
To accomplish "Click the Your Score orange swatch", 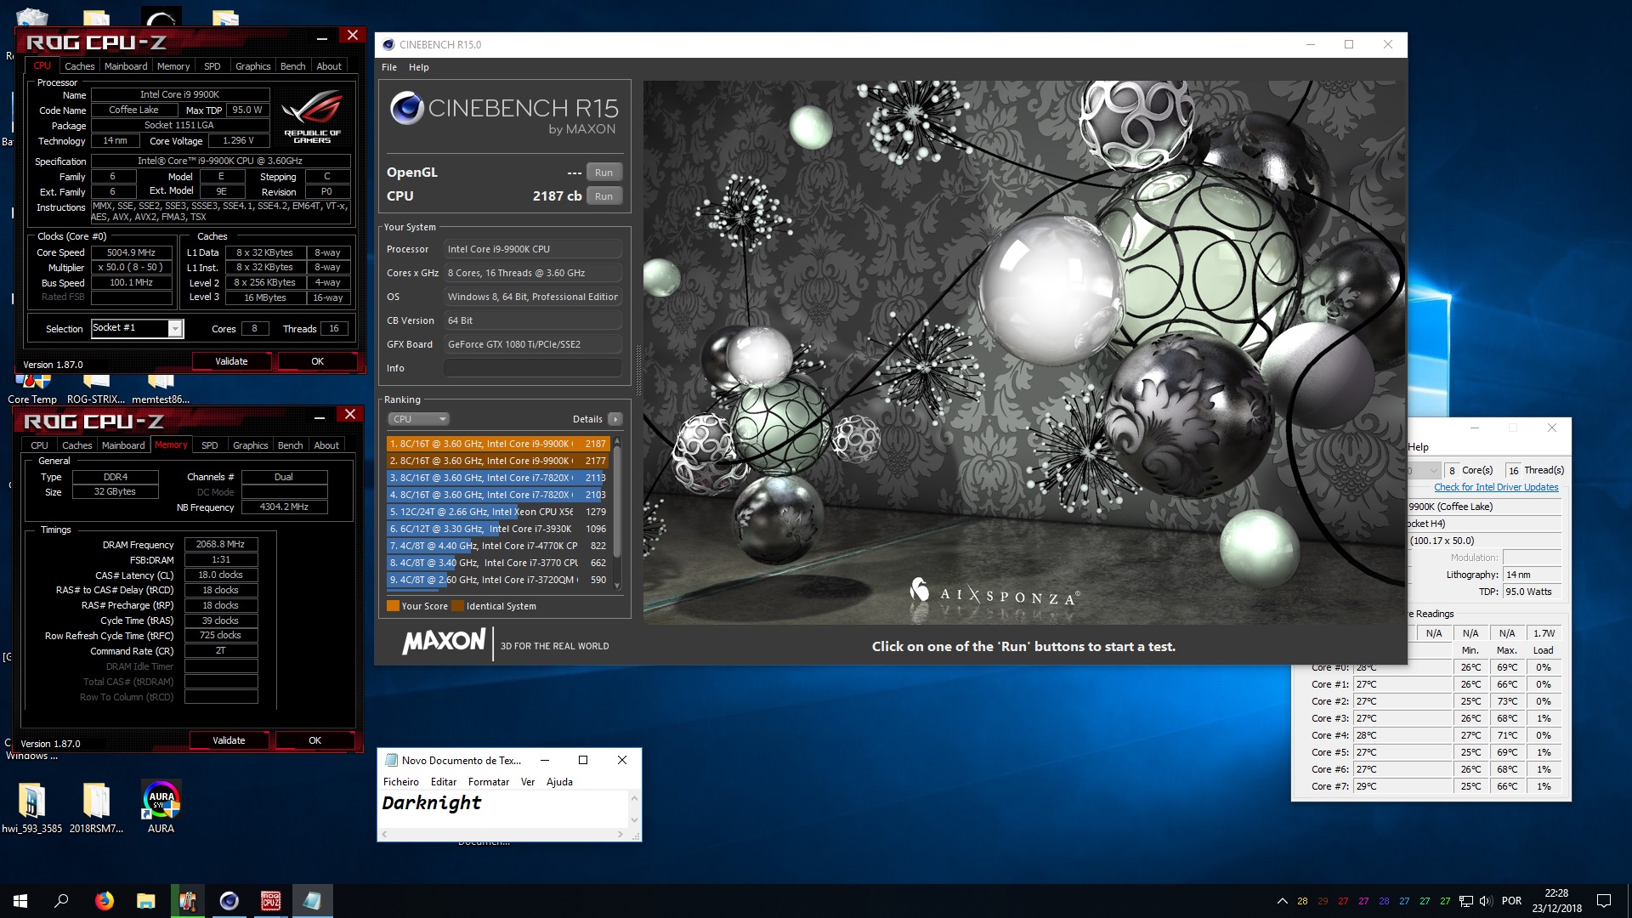I will point(393,606).
